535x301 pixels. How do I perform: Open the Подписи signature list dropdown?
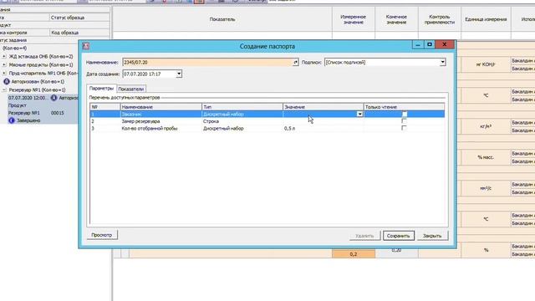(x=442, y=62)
